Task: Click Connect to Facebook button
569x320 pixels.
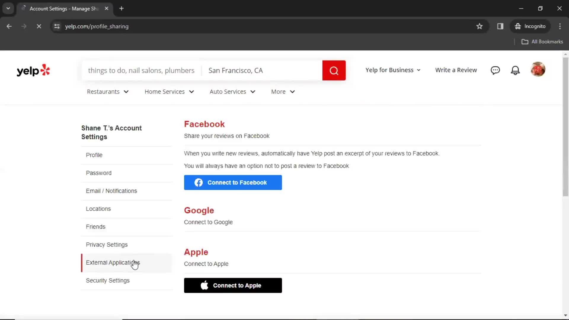Action: pyautogui.click(x=233, y=183)
